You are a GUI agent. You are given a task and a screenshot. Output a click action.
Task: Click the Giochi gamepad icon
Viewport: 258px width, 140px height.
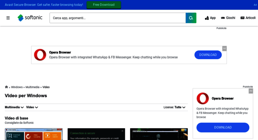[223, 18]
